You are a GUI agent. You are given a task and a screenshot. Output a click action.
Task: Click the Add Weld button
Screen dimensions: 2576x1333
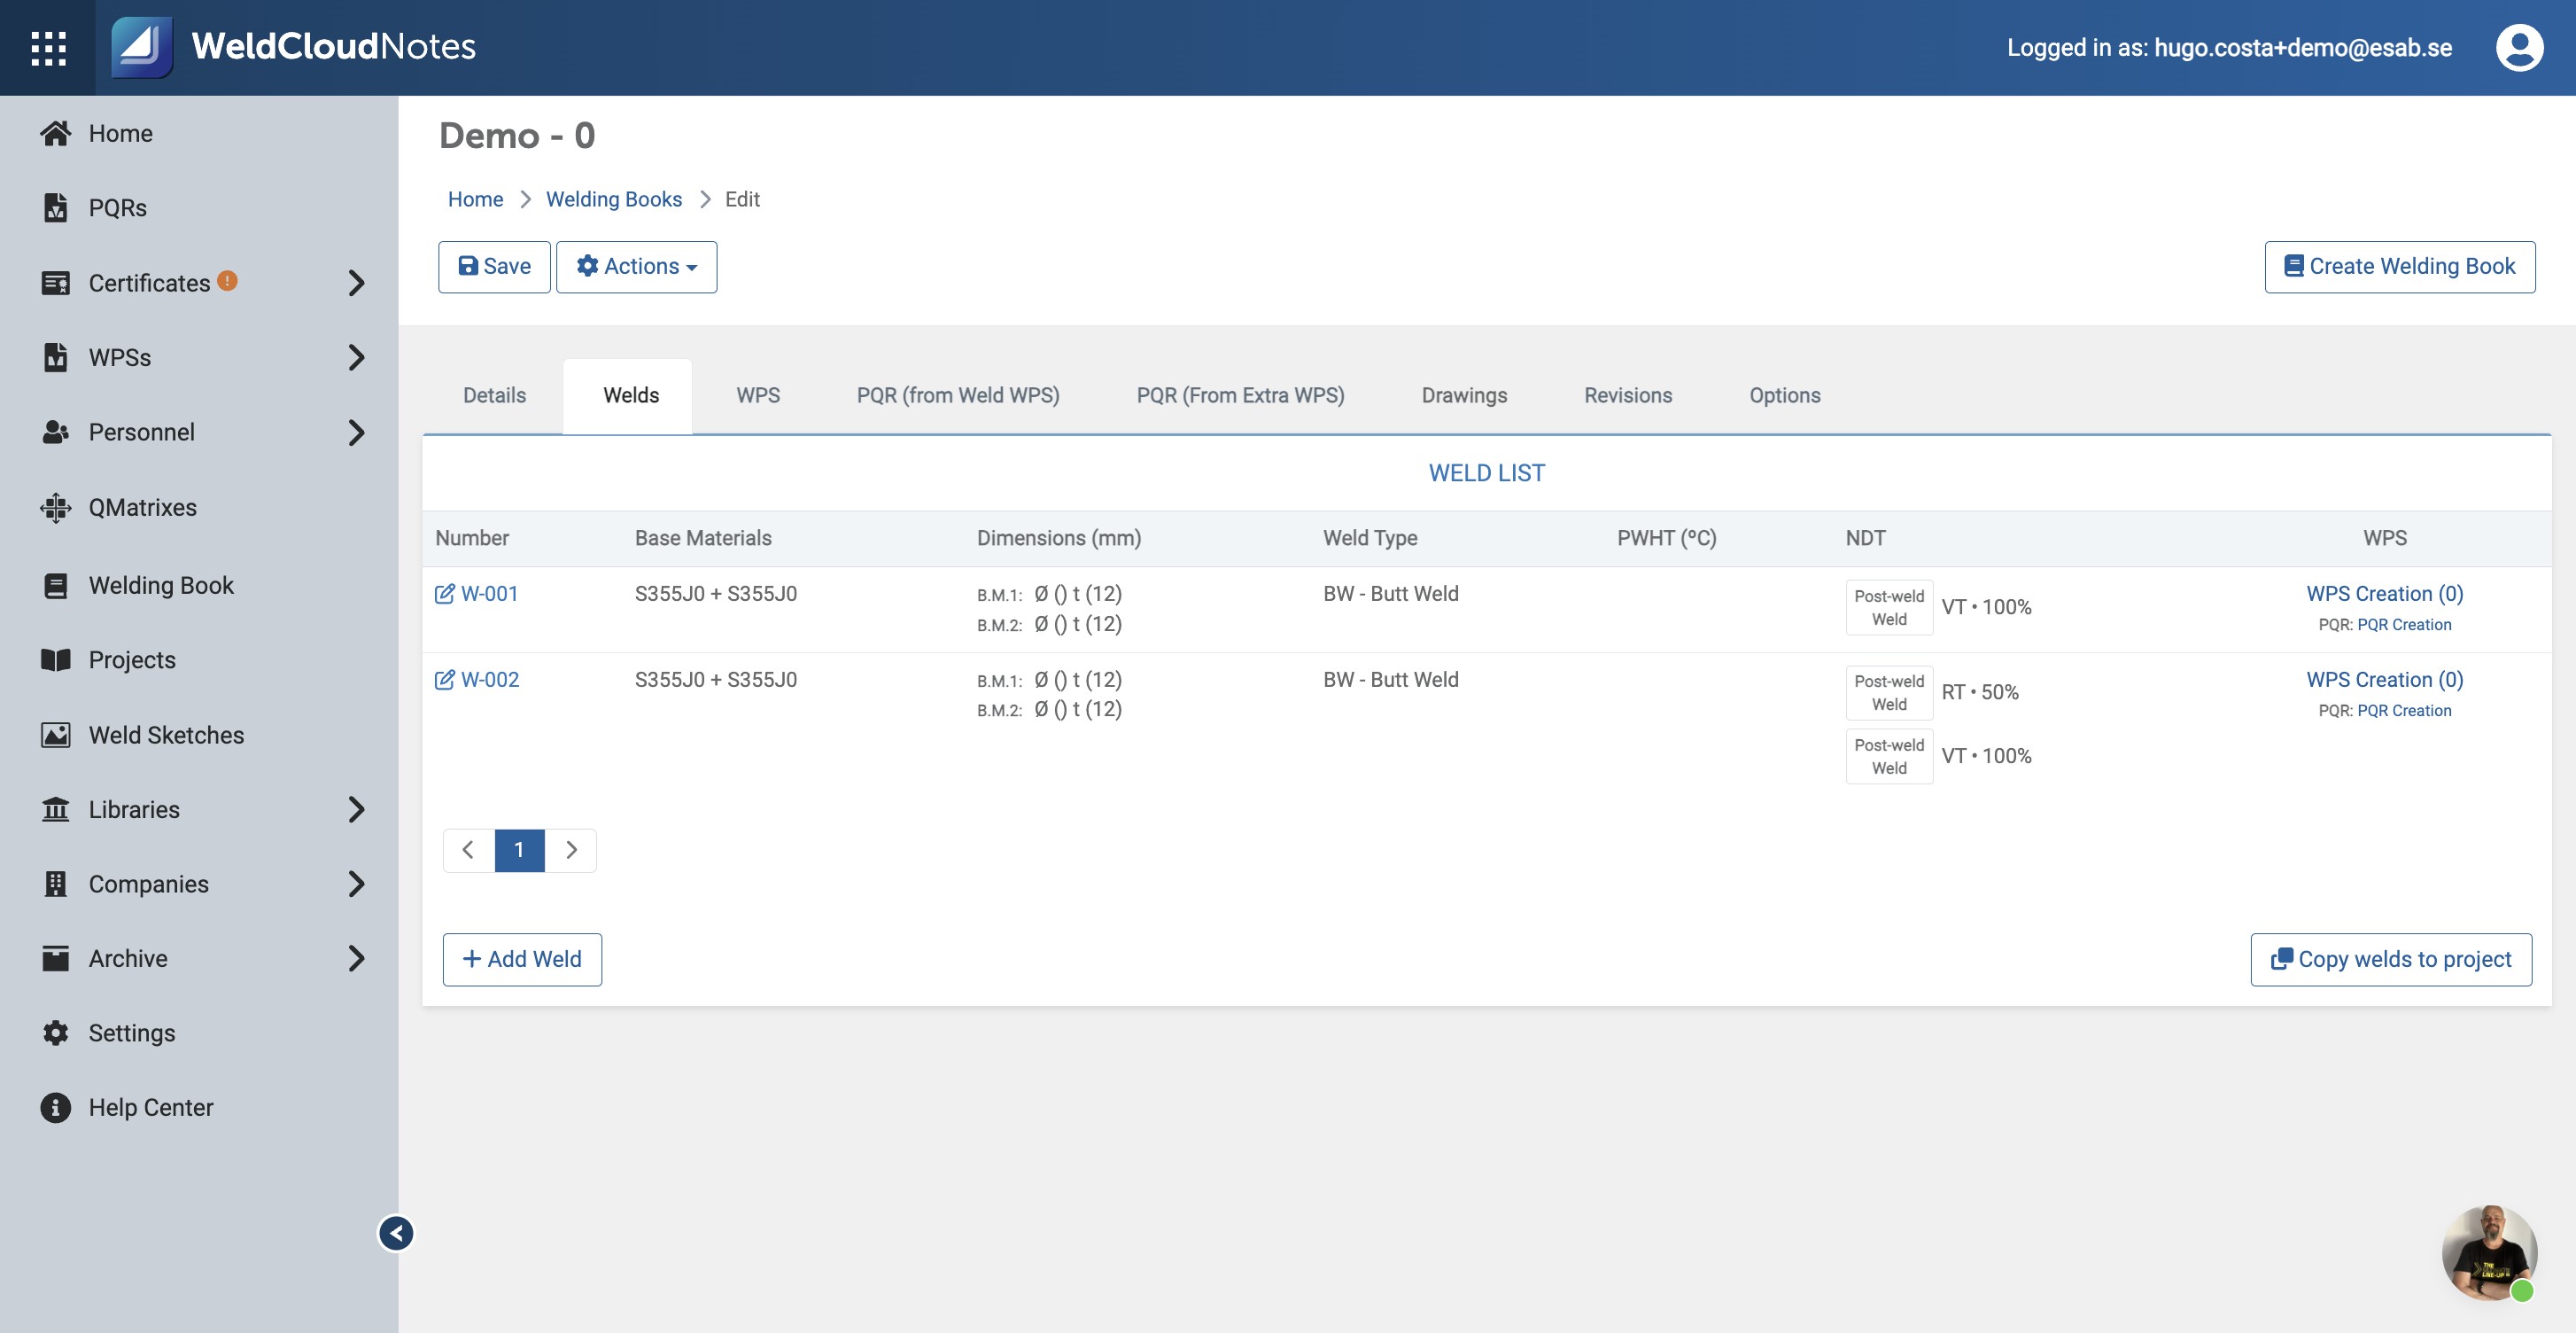coord(522,959)
